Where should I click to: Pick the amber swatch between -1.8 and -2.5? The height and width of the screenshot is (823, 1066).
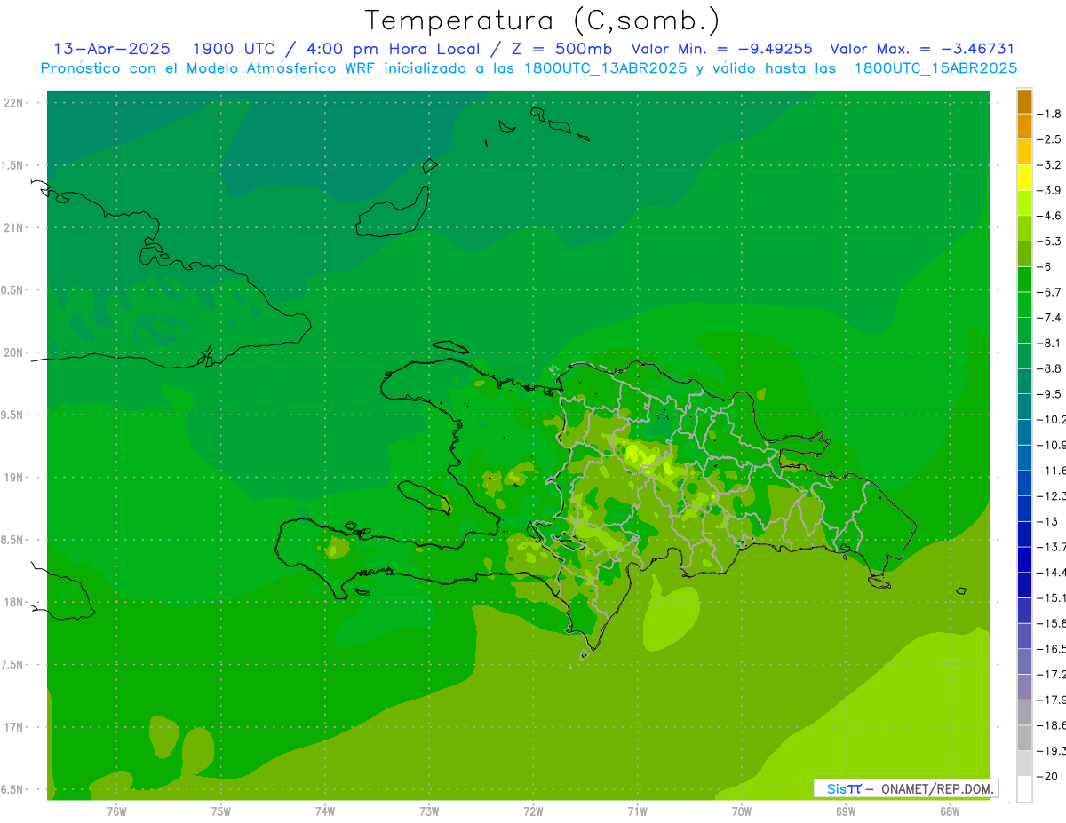[1024, 126]
